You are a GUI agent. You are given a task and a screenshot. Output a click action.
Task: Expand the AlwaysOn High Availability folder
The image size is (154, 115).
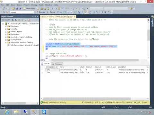tap(6, 37)
